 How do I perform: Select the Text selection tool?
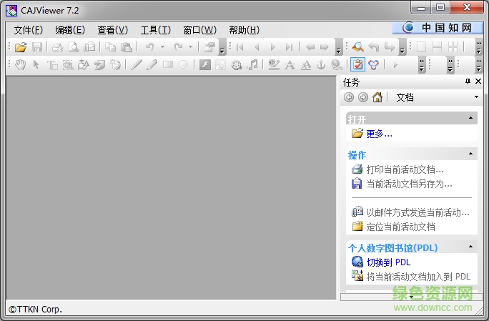coord(52,65)
